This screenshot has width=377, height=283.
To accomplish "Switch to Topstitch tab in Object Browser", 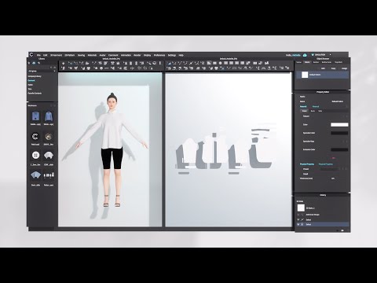I will coord(339,62).
